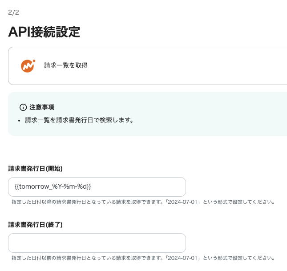Viewport: 287px width, 271px height.
Task: Click 2024-07-01 example in the start-date hint
Action: [x=182, y=202]
